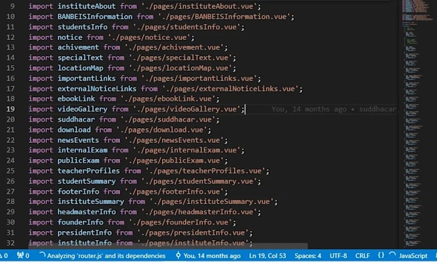This screenshot has width=437, height=262.
Task: Click the 'studentsInfo' import identifier
Action: click(x=82, y=27)
